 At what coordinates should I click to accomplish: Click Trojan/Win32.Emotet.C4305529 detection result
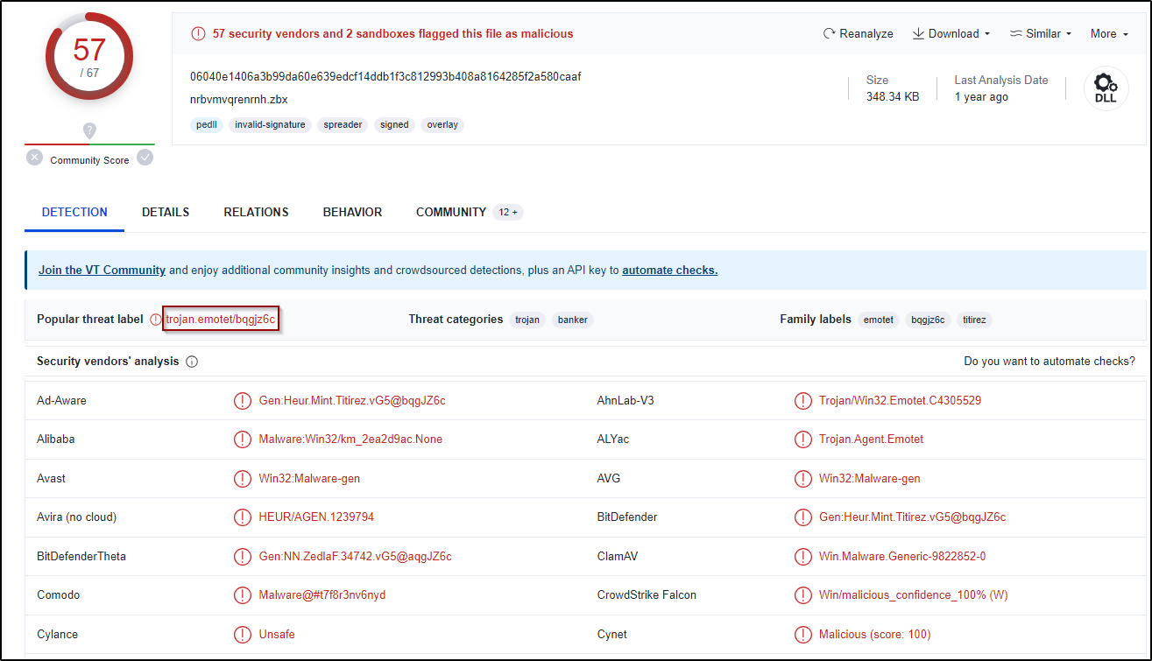tap(900, 401)
